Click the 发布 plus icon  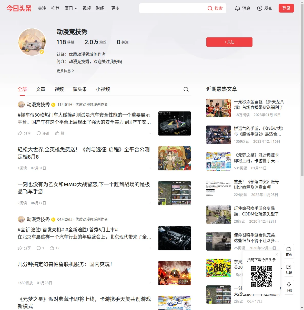[x=260, y=8]
